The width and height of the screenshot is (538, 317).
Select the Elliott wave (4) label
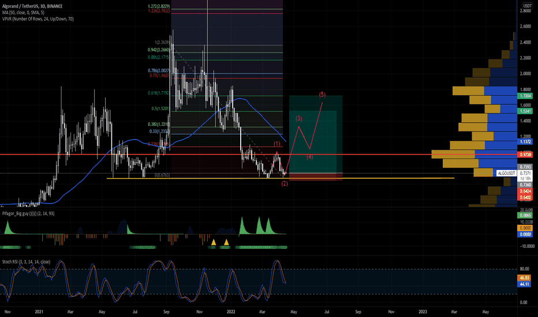(310, 157)
